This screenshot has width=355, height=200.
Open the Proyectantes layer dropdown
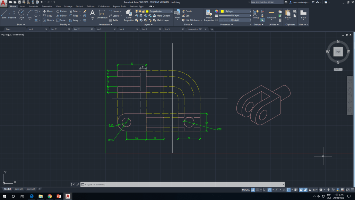pyautogui.click(x=159, y=11)
